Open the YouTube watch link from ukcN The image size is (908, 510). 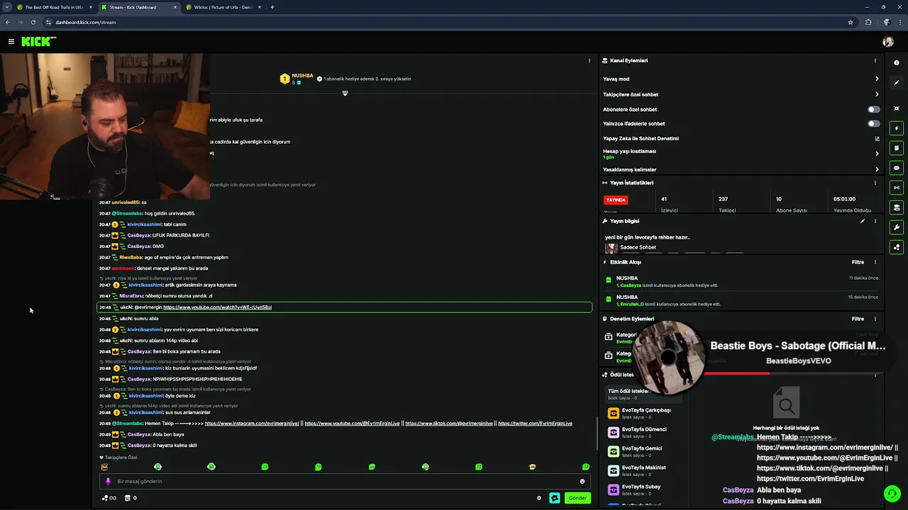[x=217, y=307]
